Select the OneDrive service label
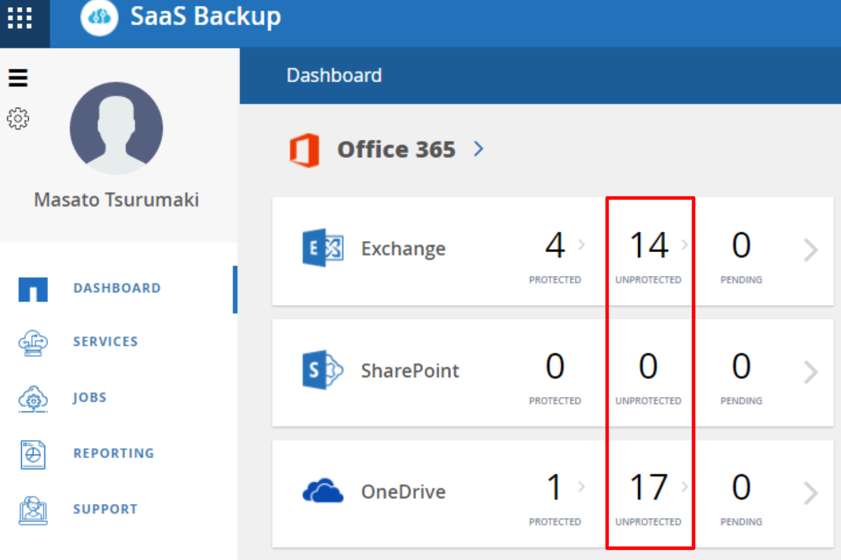The image size is (841, 560). click(403, 492)
